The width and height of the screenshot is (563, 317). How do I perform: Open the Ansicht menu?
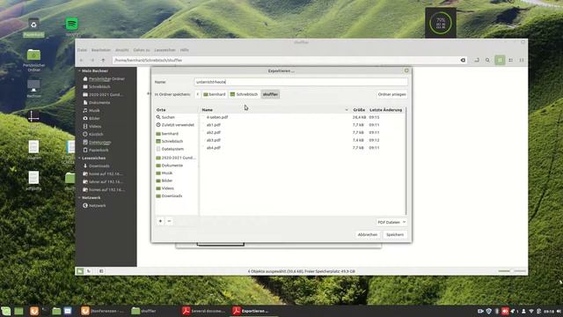click(x=121, y=50)
